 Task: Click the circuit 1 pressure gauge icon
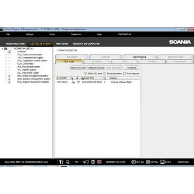pos(133,162)
